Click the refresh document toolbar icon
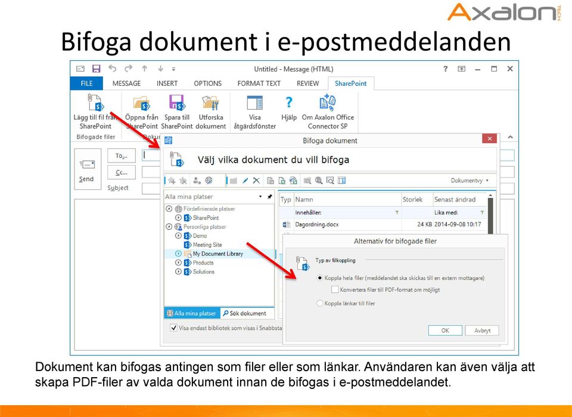Image resolution: width=572 pixels, height=417 pixels. (x=293, y=181)
